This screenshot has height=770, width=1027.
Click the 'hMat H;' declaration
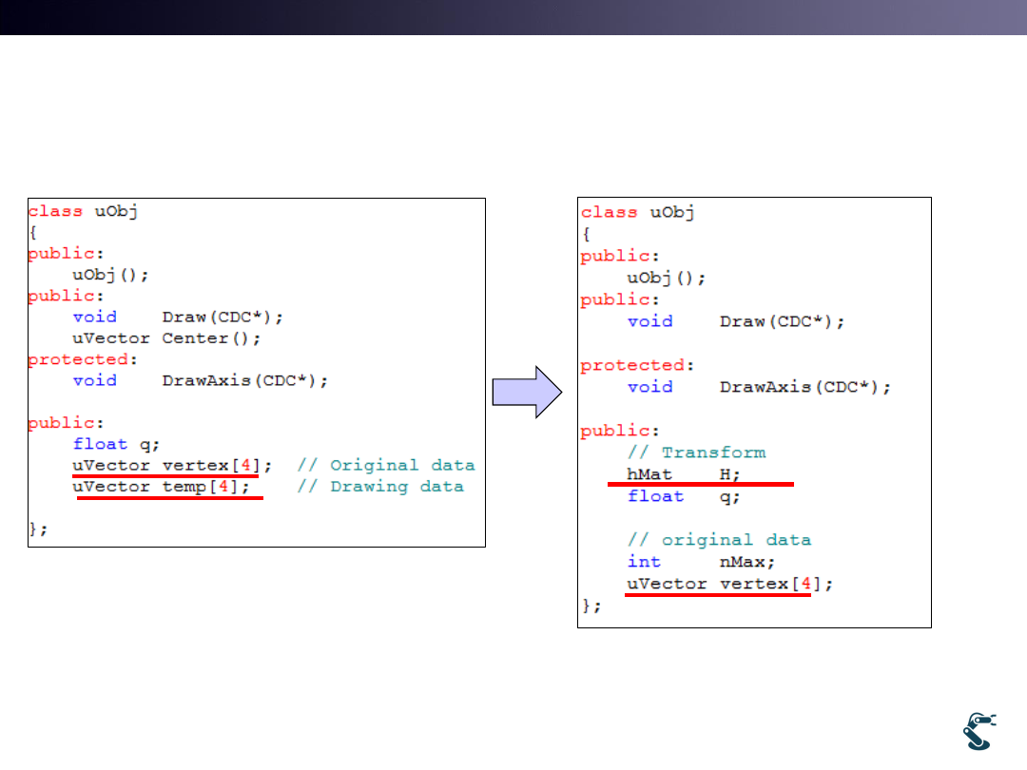click(683, 473)
